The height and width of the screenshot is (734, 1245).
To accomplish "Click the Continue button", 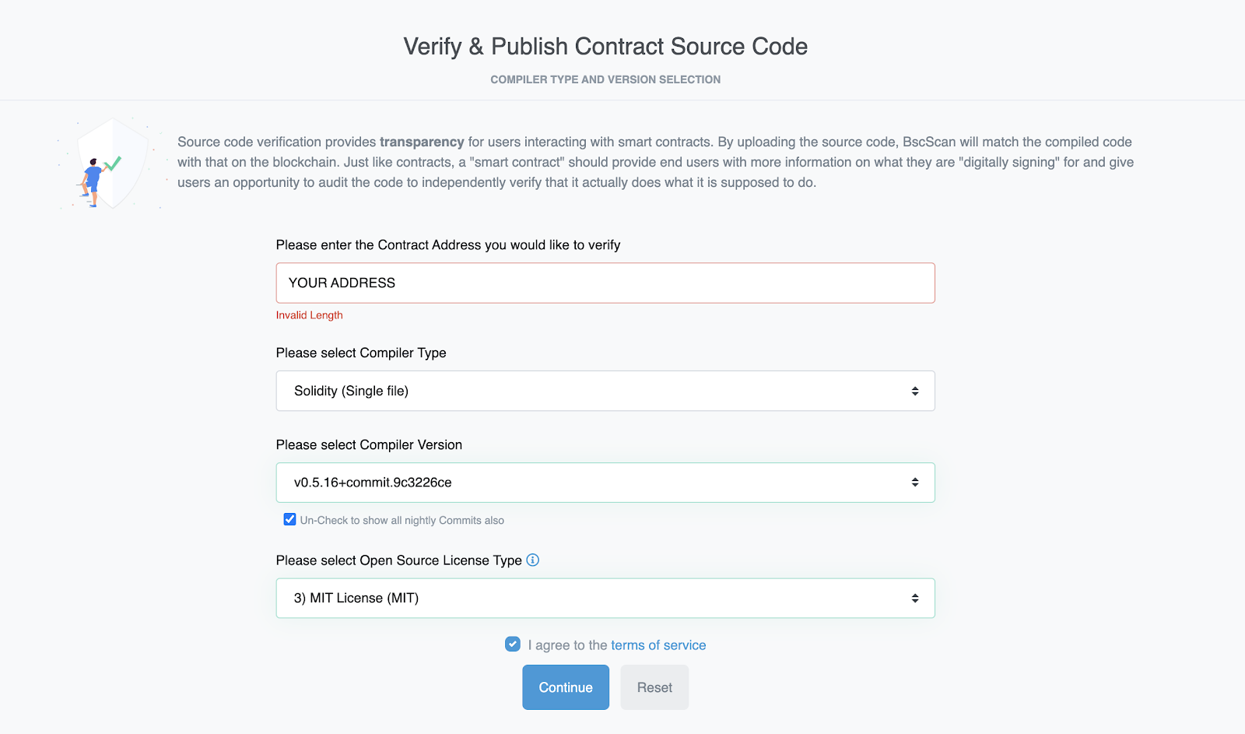I will coord(566,687).
